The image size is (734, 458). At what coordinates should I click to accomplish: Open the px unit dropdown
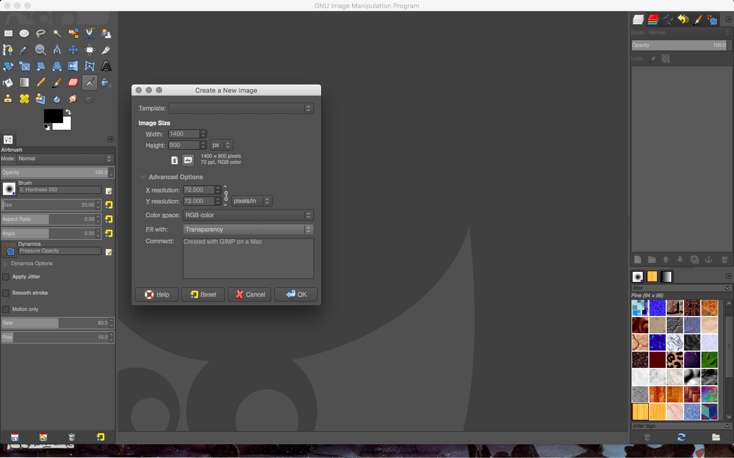[x=222, y=145]
